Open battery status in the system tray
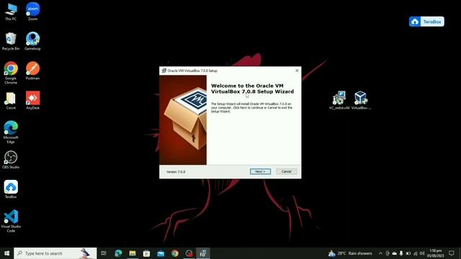The width and height of the screenshot is (461, 259). pos(408,253)
